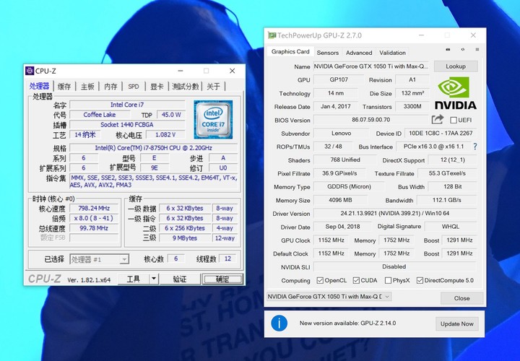
Task: Click the Release Date Jan 4, 2017
Action: point(336,106)
